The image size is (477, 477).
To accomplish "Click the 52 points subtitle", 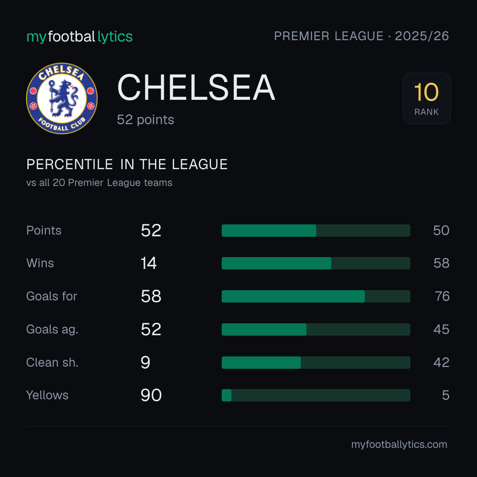I will (x=145, y=120).
